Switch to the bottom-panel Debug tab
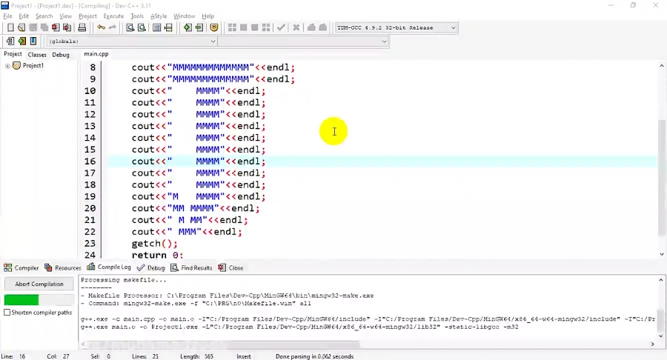 coord(151,267)
